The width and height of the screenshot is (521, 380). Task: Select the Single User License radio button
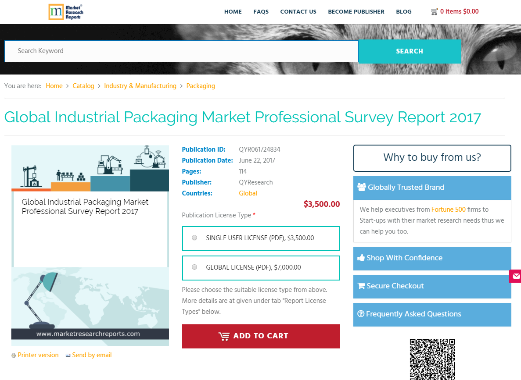click(194, 237)
